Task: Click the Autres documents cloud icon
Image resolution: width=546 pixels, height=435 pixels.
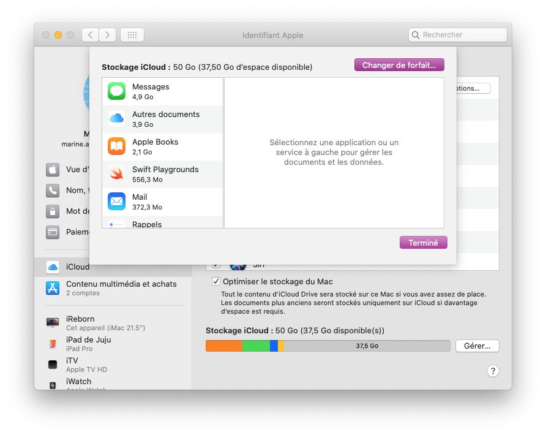Action: 116,119
